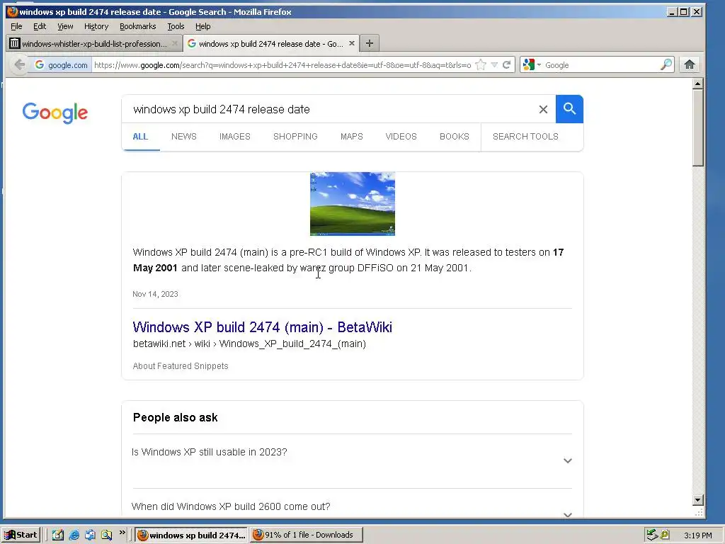Screen dimensions: 725x544
Task: Click the reload page icon
Action: point(507,64)
